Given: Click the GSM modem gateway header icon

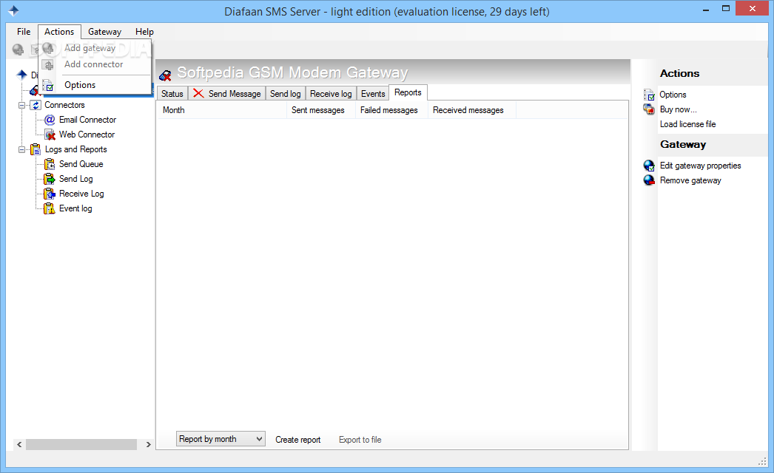Looking at the screenshot, I should coord(165,75).
